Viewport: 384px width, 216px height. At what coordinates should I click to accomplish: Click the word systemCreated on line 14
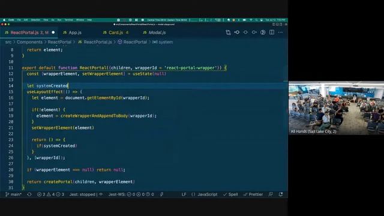(x=52, y=86)
